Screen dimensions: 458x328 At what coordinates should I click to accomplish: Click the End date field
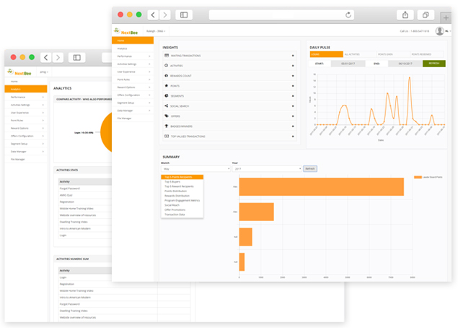point(405,64)
